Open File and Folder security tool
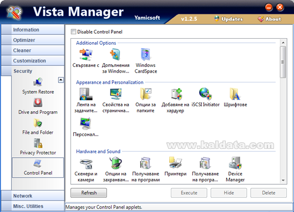Image resolution: width=294 pixels, height=212 pixels. 38,127
